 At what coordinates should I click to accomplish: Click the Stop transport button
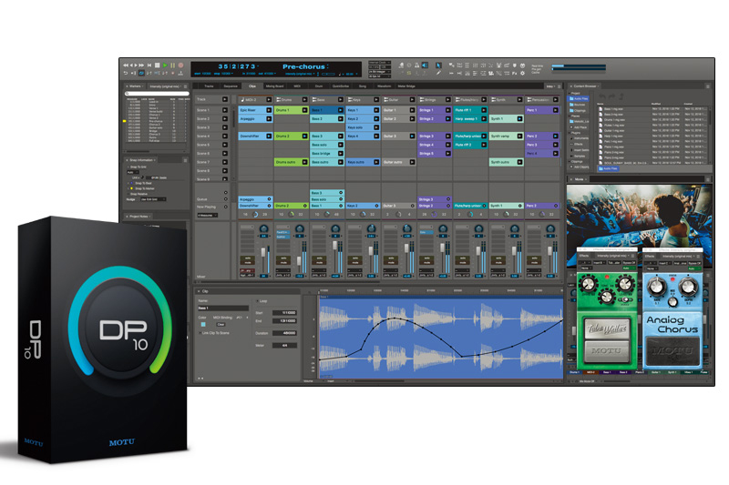coord(157,66)
